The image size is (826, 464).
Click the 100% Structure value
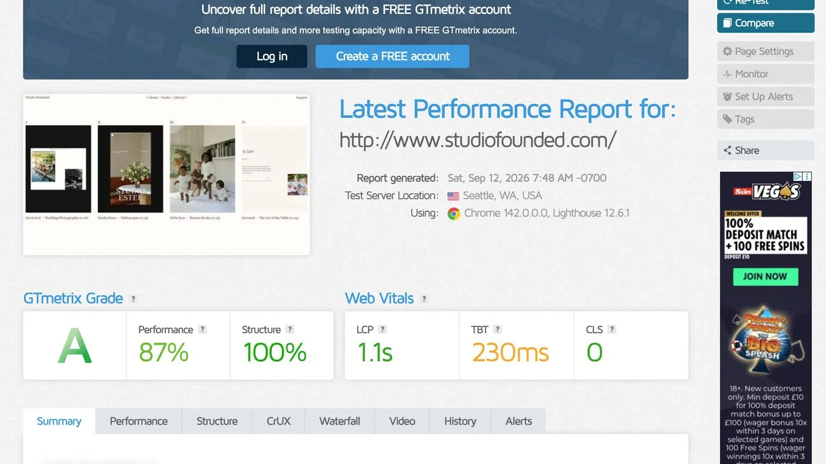274,352
